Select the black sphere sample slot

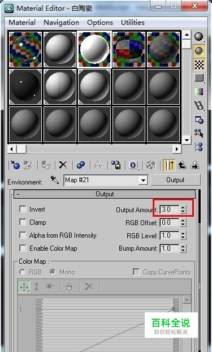click(25, 87)
